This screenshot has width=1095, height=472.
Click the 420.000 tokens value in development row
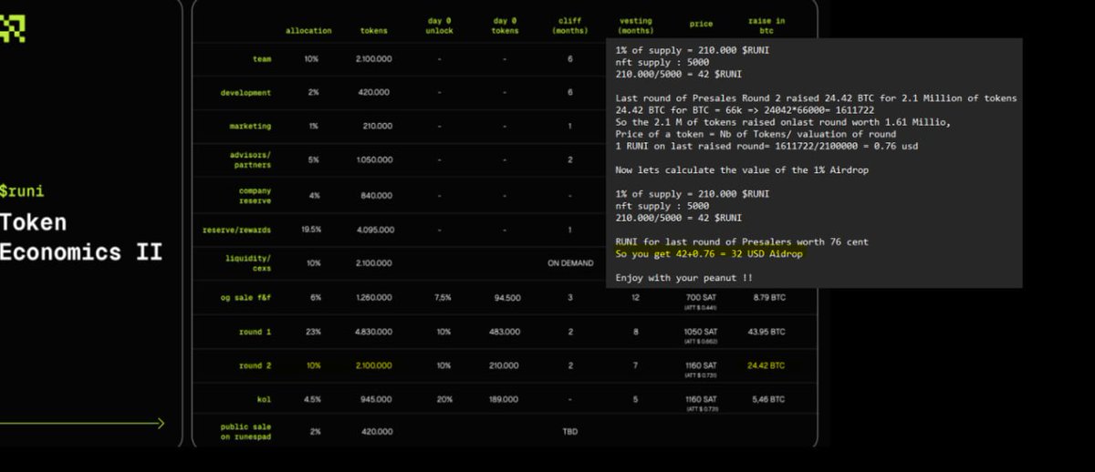(374, 93)
